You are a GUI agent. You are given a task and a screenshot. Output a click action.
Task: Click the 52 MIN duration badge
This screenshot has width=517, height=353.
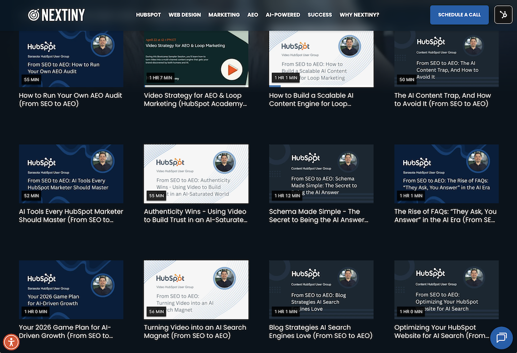click(x=32, y=196)
